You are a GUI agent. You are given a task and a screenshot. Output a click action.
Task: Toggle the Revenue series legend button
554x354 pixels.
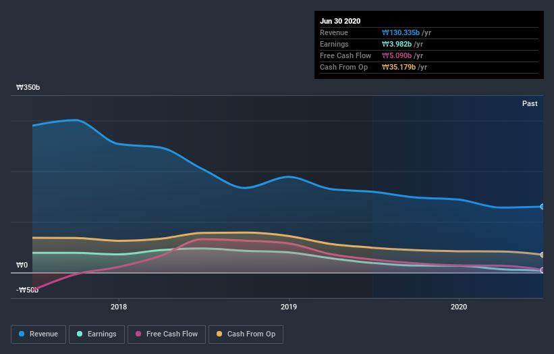[x=38, y=334]
